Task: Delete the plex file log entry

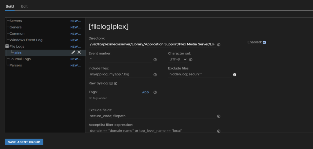Action: (79, 52)
